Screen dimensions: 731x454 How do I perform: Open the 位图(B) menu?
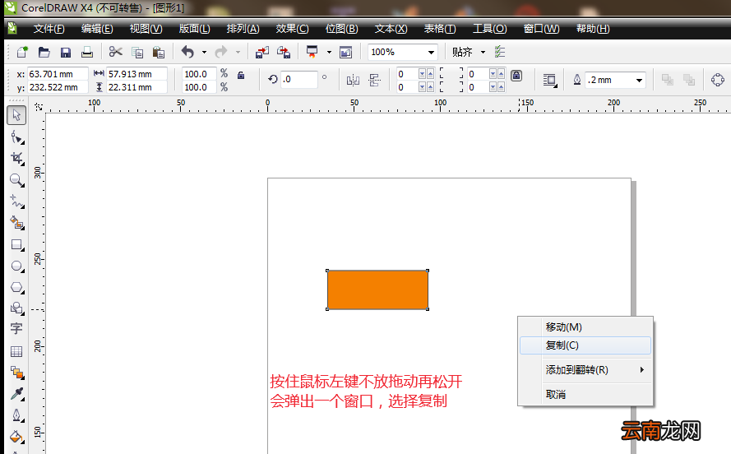(342, 29)
